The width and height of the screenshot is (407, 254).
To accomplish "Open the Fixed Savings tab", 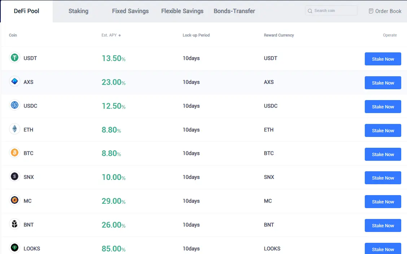I will coord(130,11).
